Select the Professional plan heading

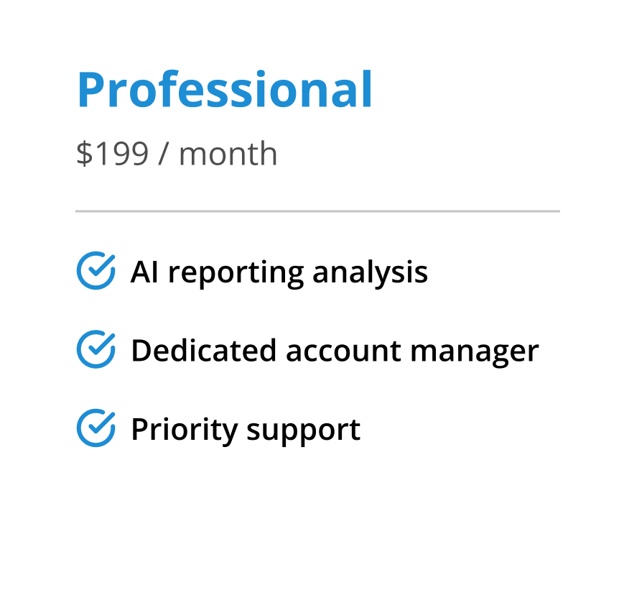225,90
